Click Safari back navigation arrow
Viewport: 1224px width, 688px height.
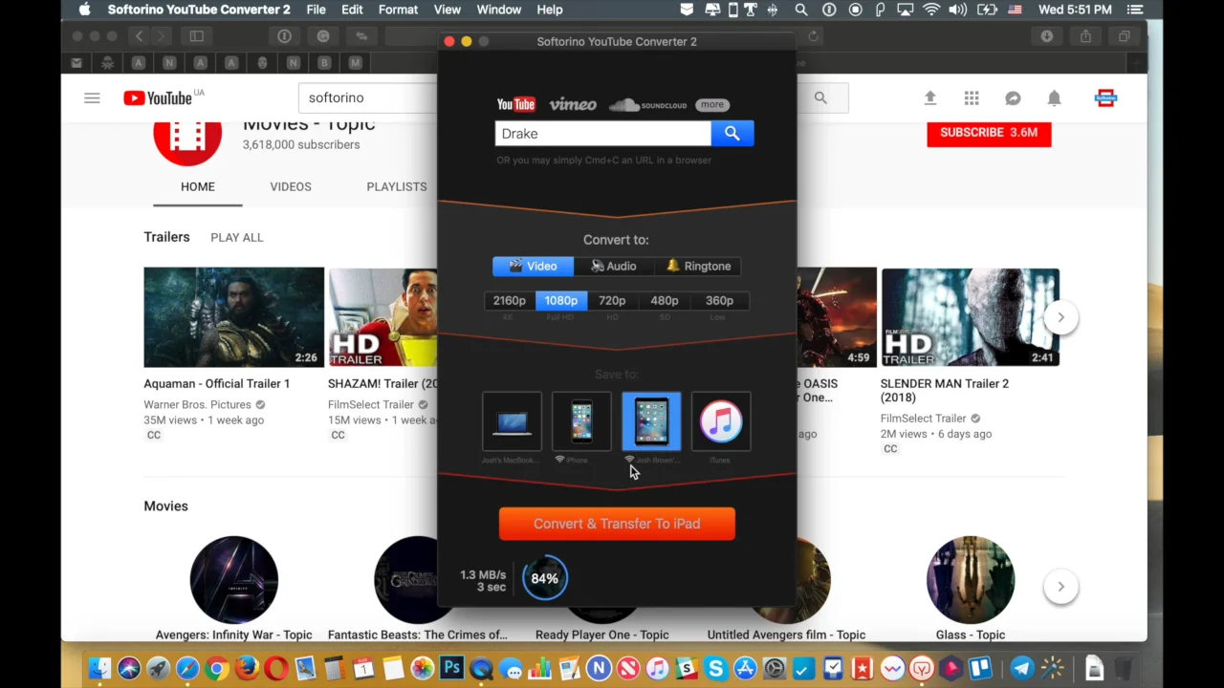pyautogui.click(x=139, y=36)
